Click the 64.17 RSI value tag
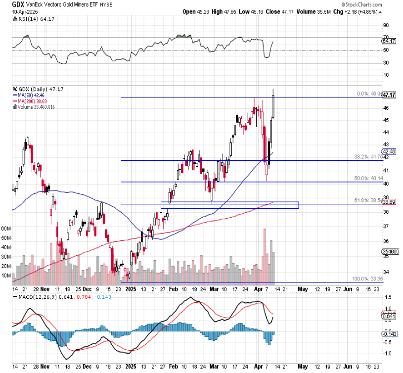This screenshot has height=373, width=403. 390,42
